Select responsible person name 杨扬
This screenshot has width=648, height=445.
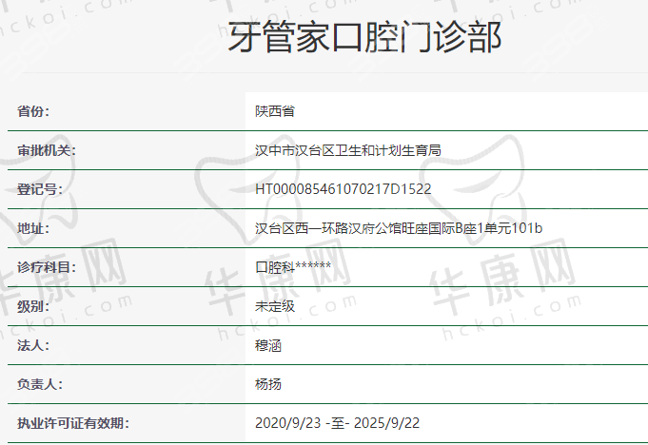268,384
